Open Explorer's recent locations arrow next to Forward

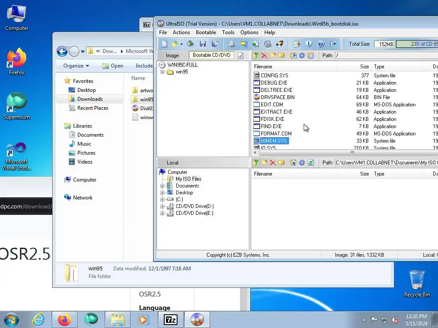pyautogui.click(x=83, y=52)
